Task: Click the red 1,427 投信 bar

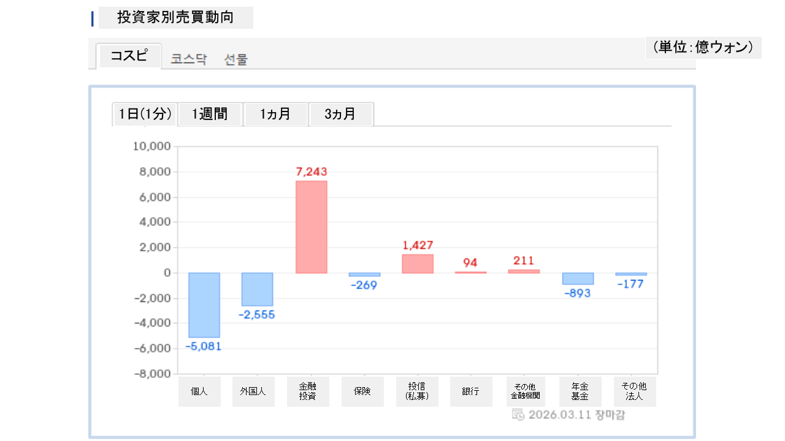Action: [x=418, y=263]
